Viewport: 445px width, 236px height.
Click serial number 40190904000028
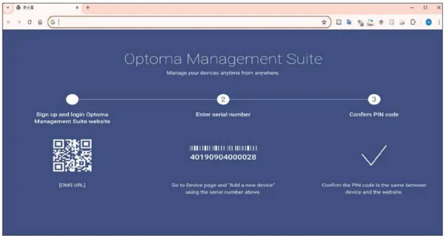[x=223, y=157]
